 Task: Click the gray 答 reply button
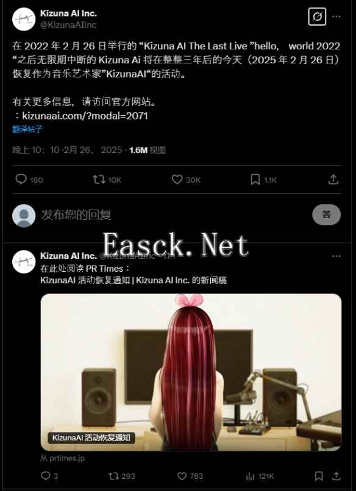pos(326,214)
